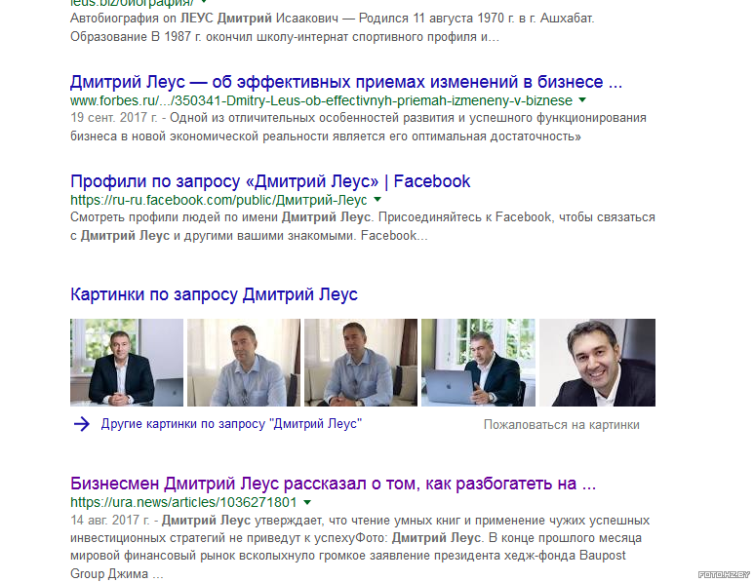This screenshot has width=754, height=582.
Task: Expand the dropdown arrow beside the forbes.ru URL
Action: 582,100
